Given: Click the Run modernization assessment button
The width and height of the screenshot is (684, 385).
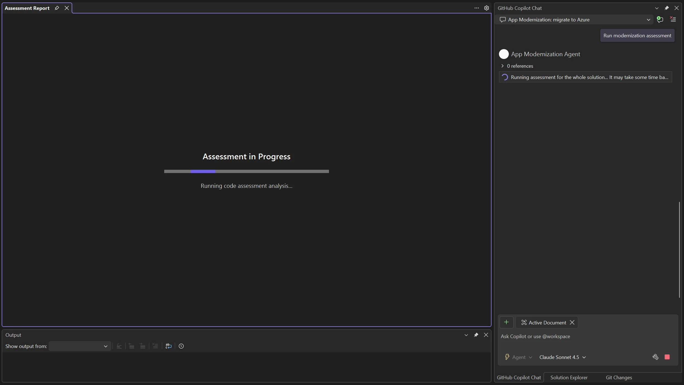Looking at the screenshot, I should [637, 35].
